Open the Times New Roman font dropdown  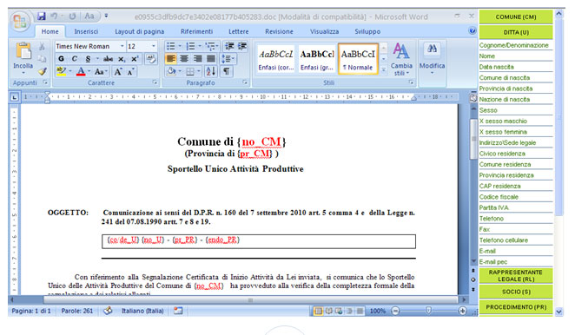click(90, 46)
